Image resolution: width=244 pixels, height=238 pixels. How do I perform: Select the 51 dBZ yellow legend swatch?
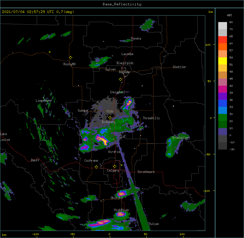click(x=222, y=61)
